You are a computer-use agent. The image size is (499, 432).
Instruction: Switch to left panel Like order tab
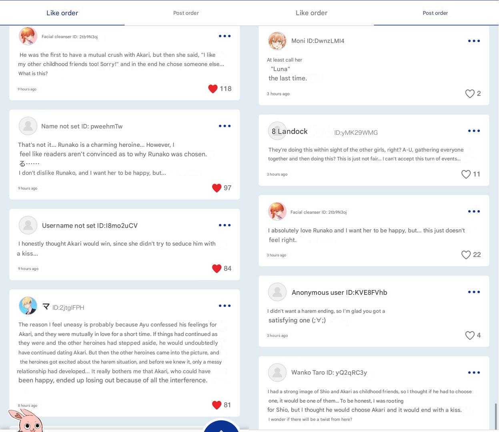[x=62, y=13]
